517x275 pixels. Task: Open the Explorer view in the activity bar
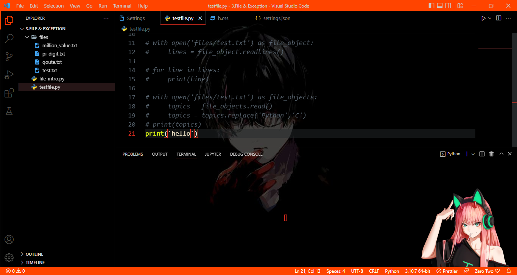coord(9,20)
